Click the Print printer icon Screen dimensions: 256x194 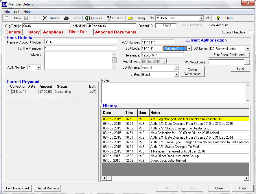[x=66, y=18]
